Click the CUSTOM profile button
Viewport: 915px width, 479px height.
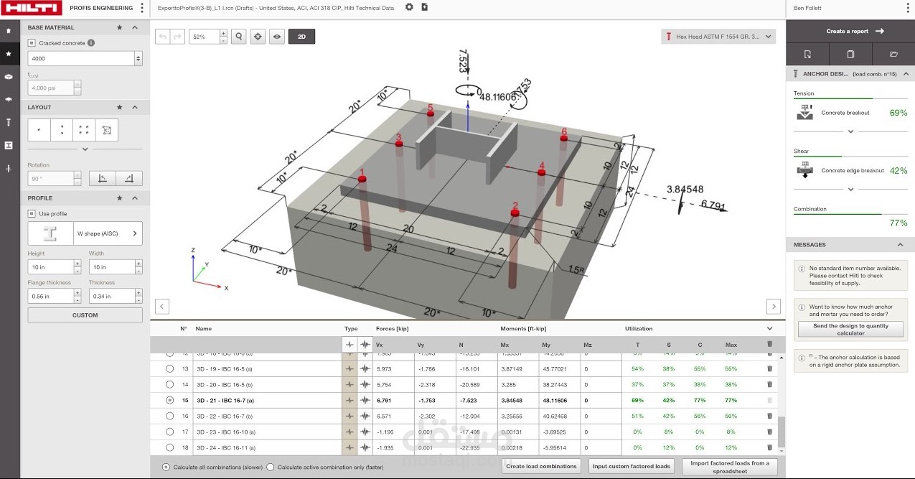(x=85, y=315)
